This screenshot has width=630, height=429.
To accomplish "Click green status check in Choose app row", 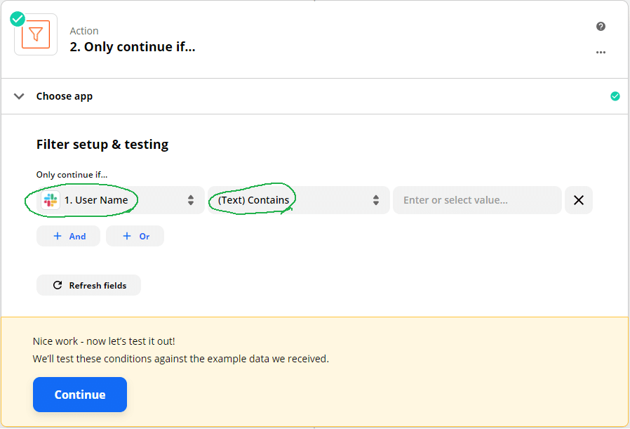I will tap(615, 96).
